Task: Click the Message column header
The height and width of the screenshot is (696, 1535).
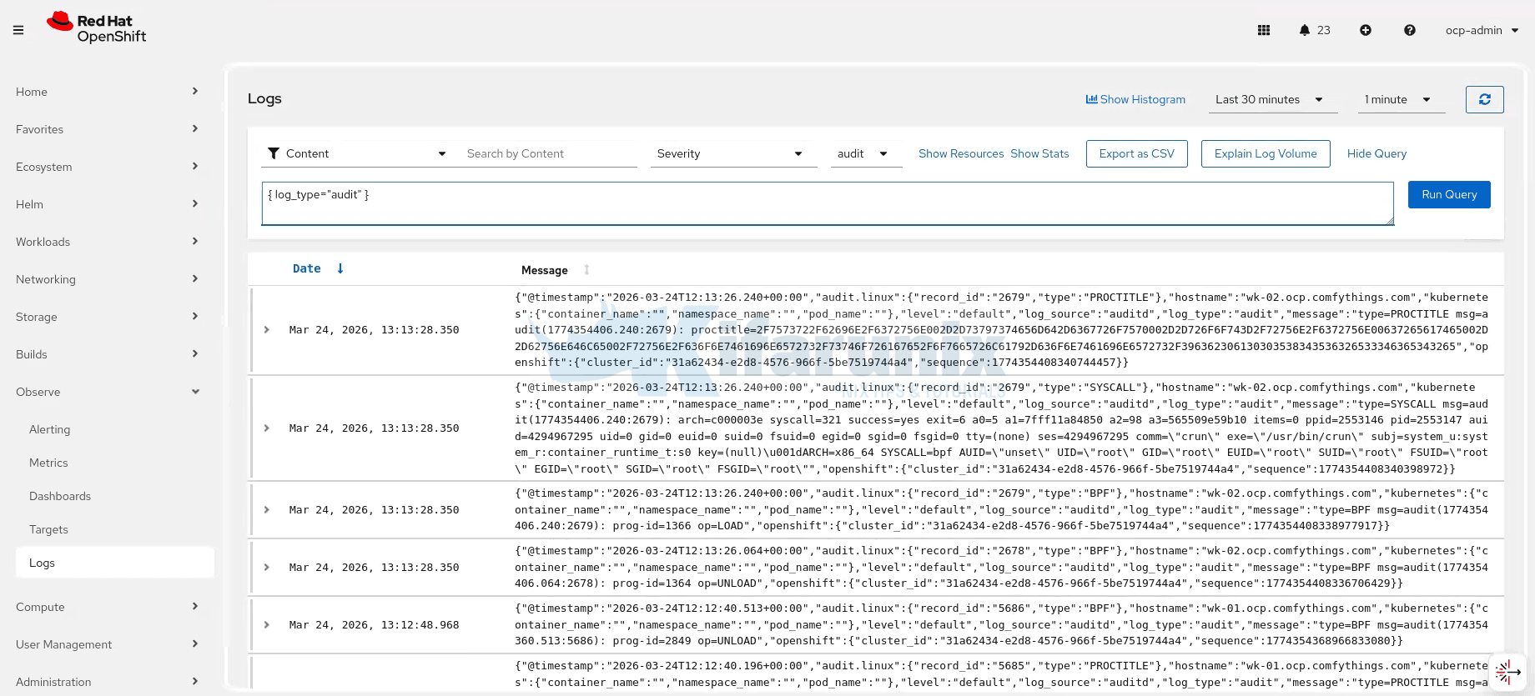Action: pyautogui.click(x=544, y=270)
